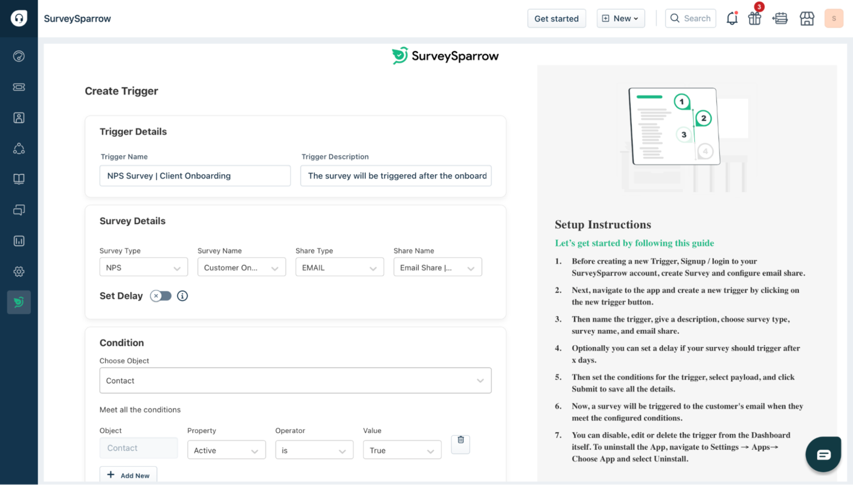The width and height of the screenshot is (853, 485).
Task: Open the contacts icon in sidebar
Action: (19, 118)
